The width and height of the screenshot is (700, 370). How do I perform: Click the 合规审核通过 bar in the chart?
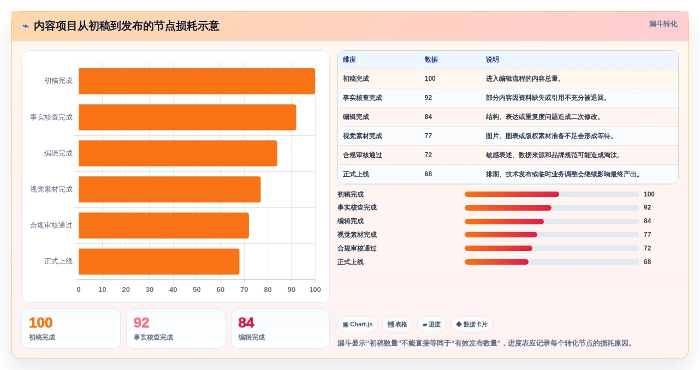point(164,225)
